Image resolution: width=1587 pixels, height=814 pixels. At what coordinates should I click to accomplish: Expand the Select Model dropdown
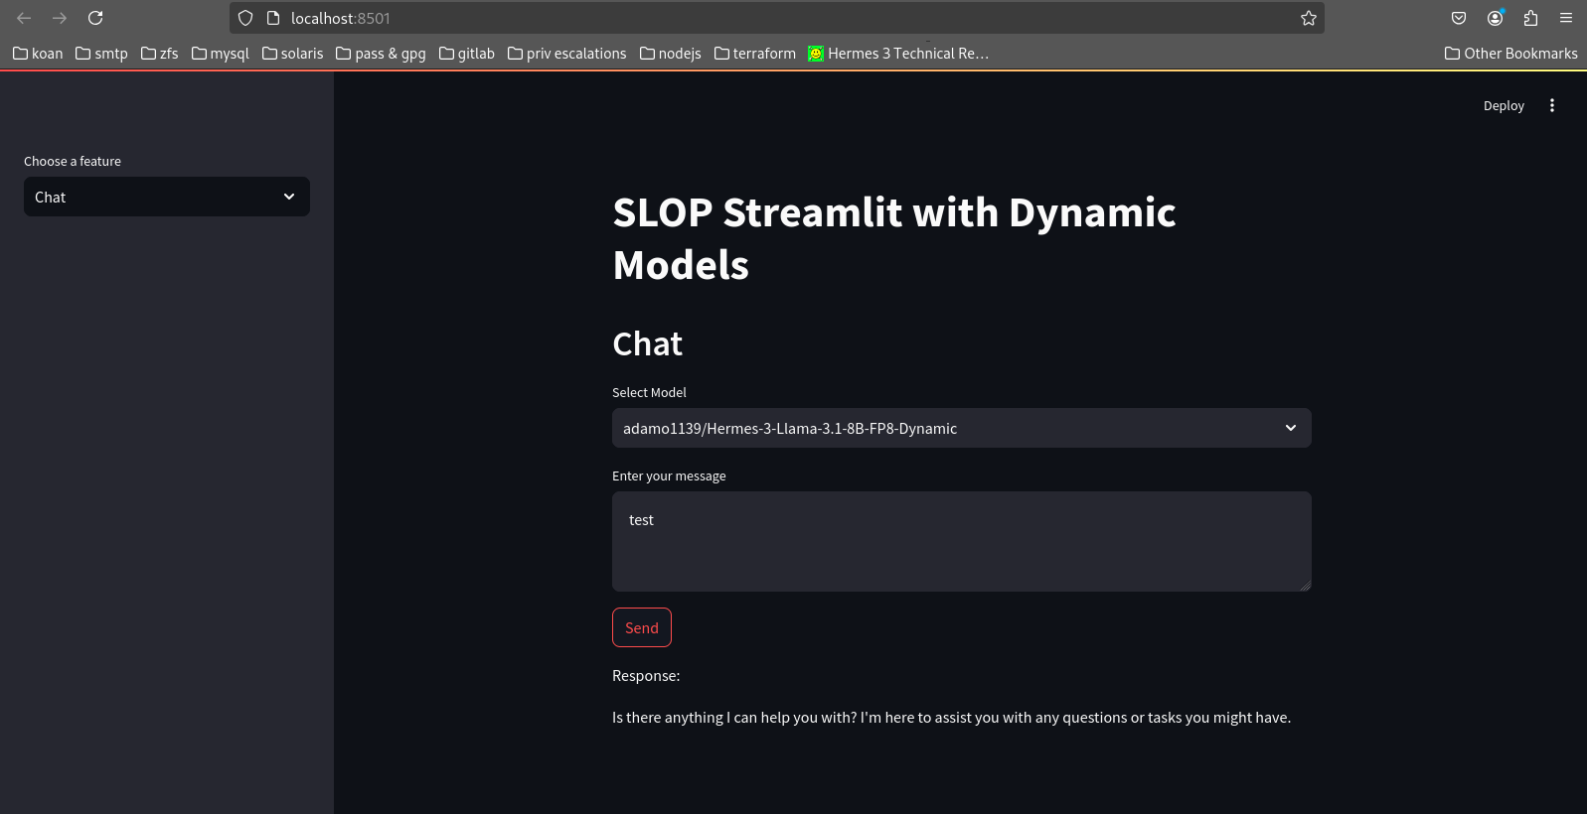[961, 428]
